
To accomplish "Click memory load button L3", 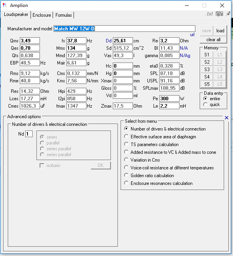I will [220, 70].
